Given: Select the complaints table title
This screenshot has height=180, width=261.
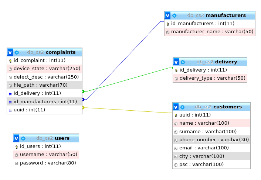Looking at the screenshot, I should click(61, 52).
